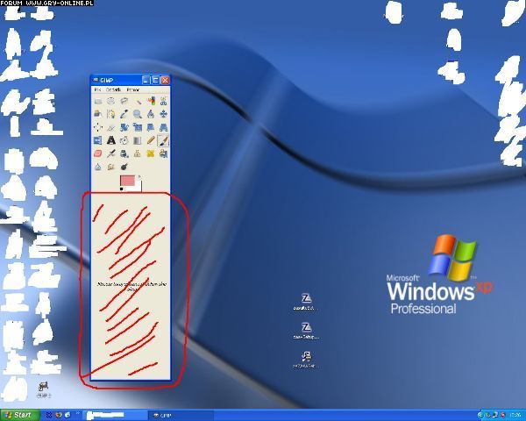This screenshot has width=526, height=421.
Task: Select the Free Select lasso tool
Action: [124, 101]
